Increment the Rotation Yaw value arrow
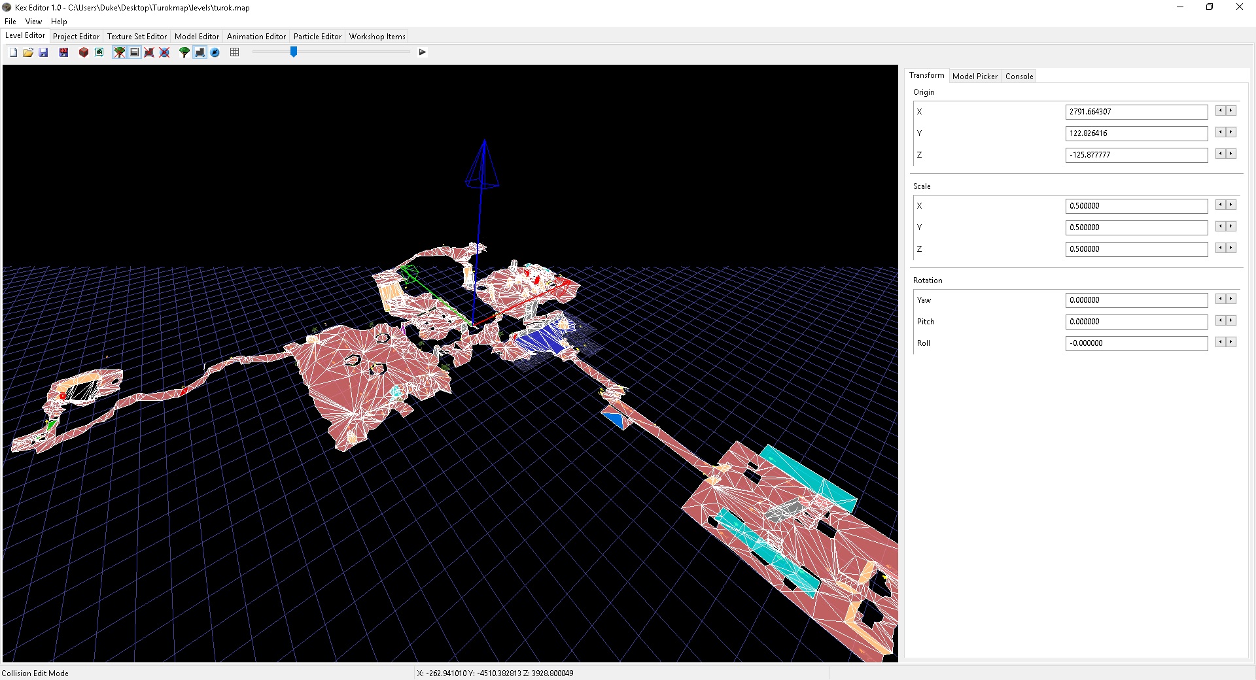Image resolution: width=1256 pixels, height=680 pixels. 1231,299
